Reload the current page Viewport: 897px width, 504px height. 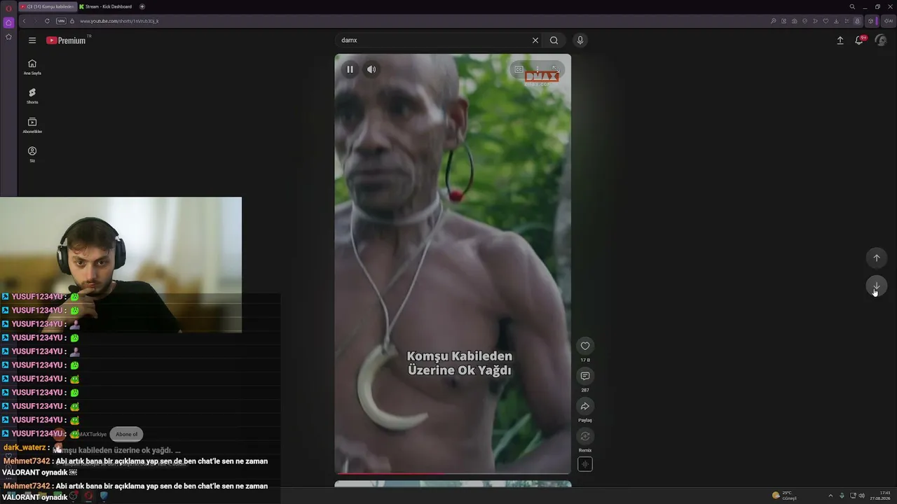(47, 21)
